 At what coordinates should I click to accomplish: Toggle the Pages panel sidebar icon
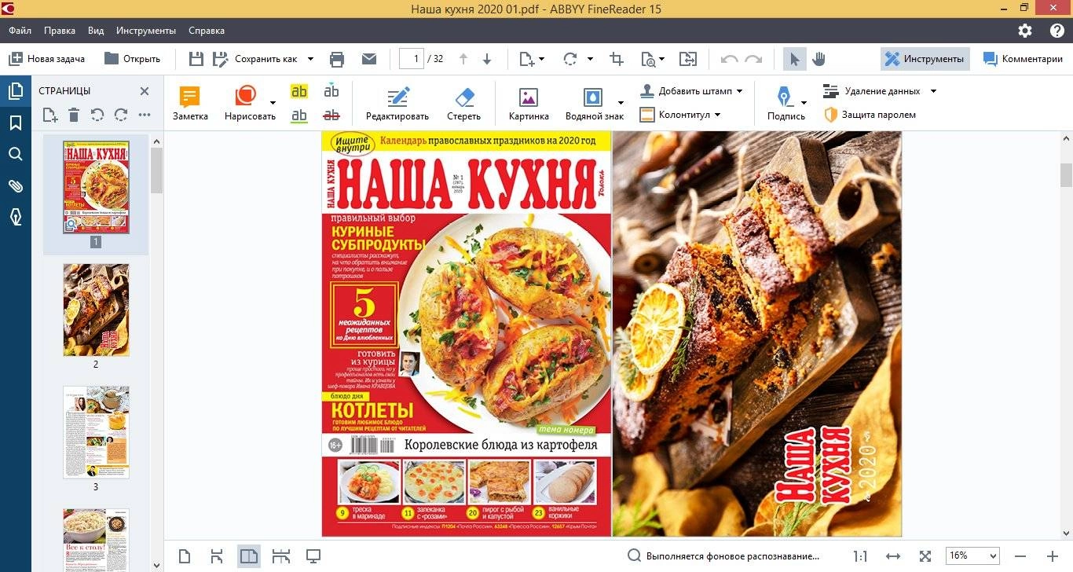pos(15,91)
